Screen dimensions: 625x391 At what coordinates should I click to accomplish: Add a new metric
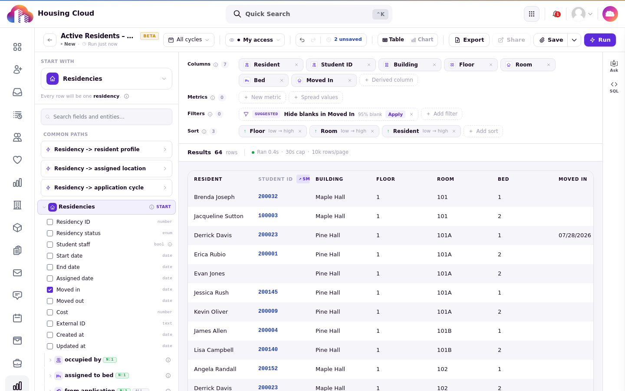[x=262, y=97]
